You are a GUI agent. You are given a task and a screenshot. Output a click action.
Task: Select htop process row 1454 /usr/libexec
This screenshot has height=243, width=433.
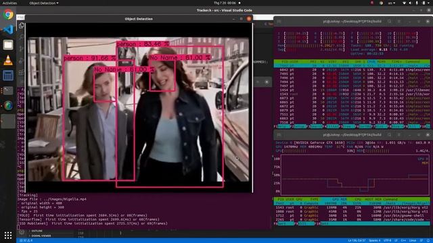[352, 90]
